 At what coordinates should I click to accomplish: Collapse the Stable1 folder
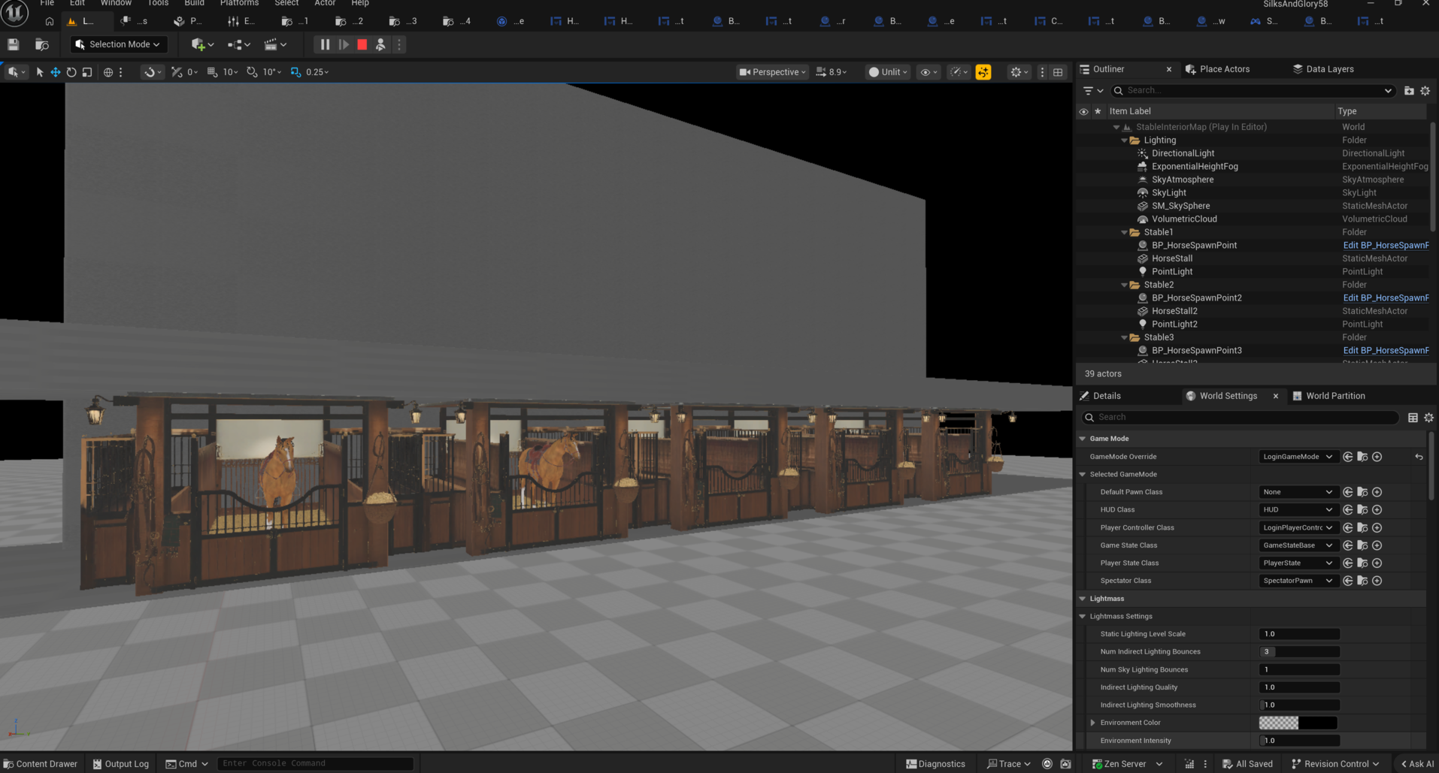coord(1125,233)
